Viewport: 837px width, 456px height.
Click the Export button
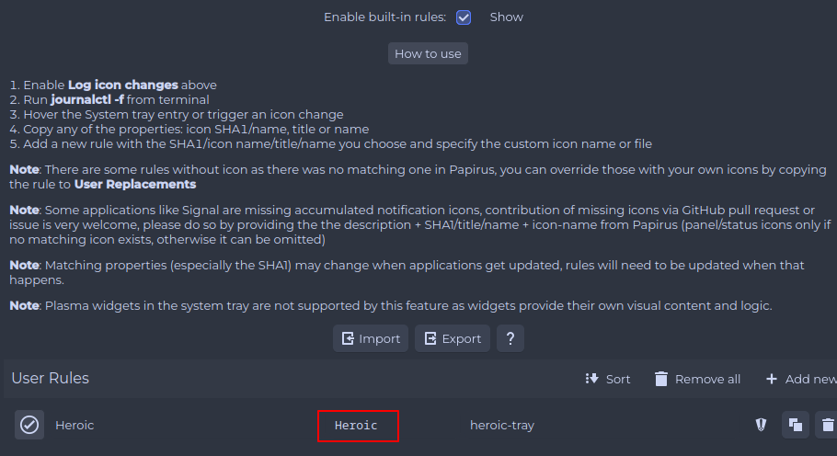coord(453,338)
